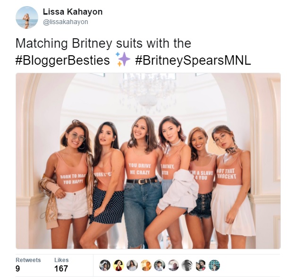Select the sixth liker avatar in the row
Screen dimensions: 296x280
point(173,265)
